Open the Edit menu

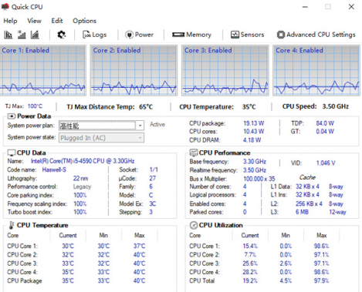[57, 21]
